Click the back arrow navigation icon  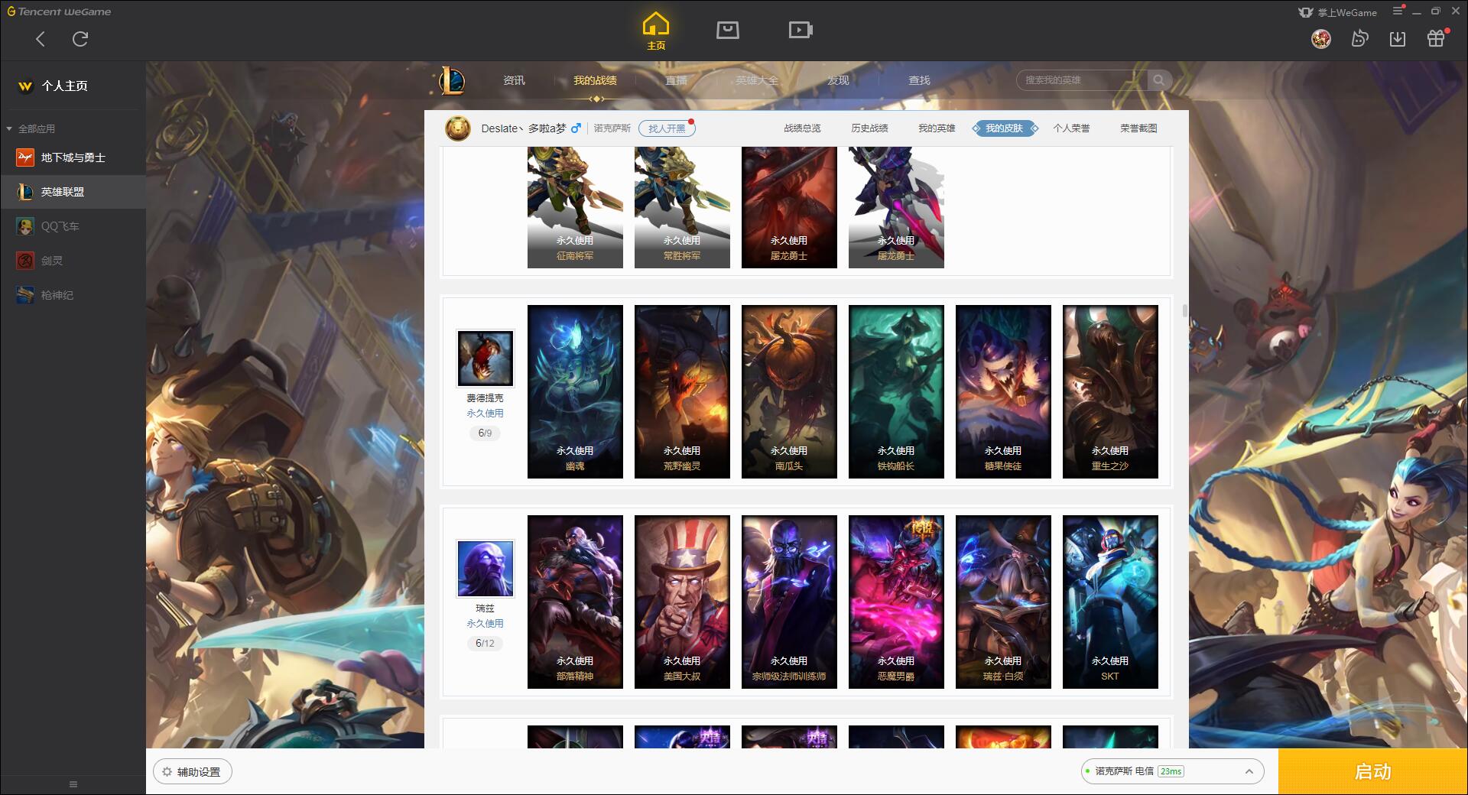pos(41,39)
